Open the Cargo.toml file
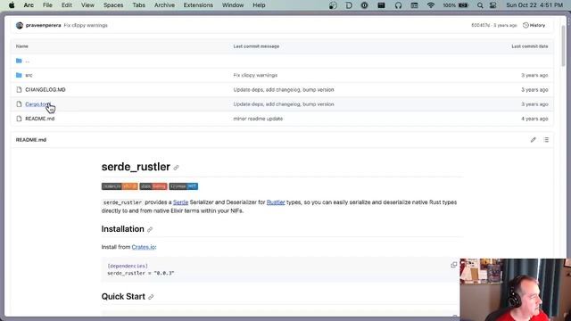This screenshot has height=321, width=571. [37, 104]
